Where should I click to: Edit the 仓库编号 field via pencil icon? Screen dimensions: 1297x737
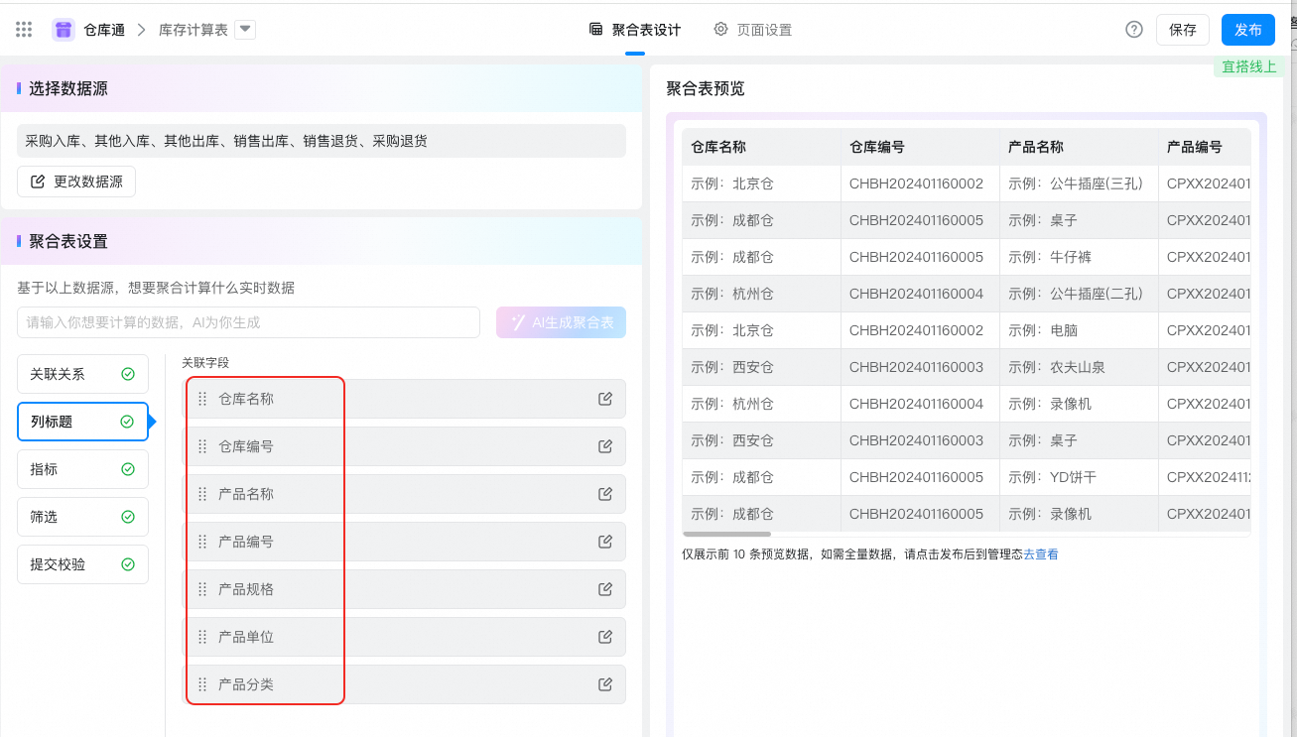[605, 446]
